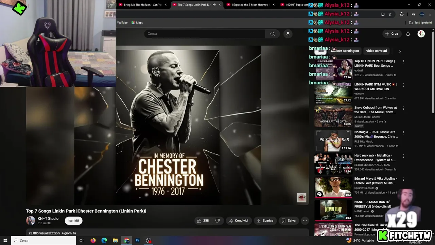This screenshot has width=435, height=245.
Task: Open the KN~T Studio channel avatar
Action: [x=31, y=220]
